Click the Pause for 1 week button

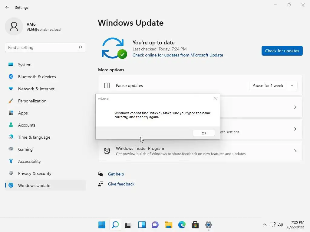click(x=268, y=85)
